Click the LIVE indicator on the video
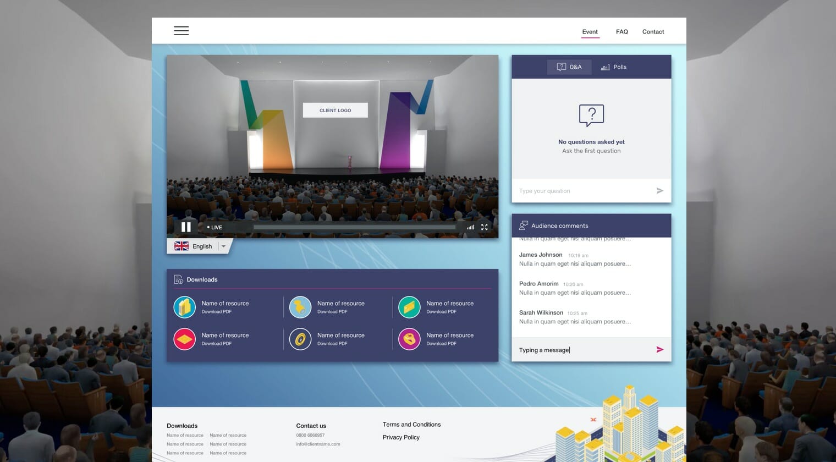The image size is (836, 462). point(215,227)
